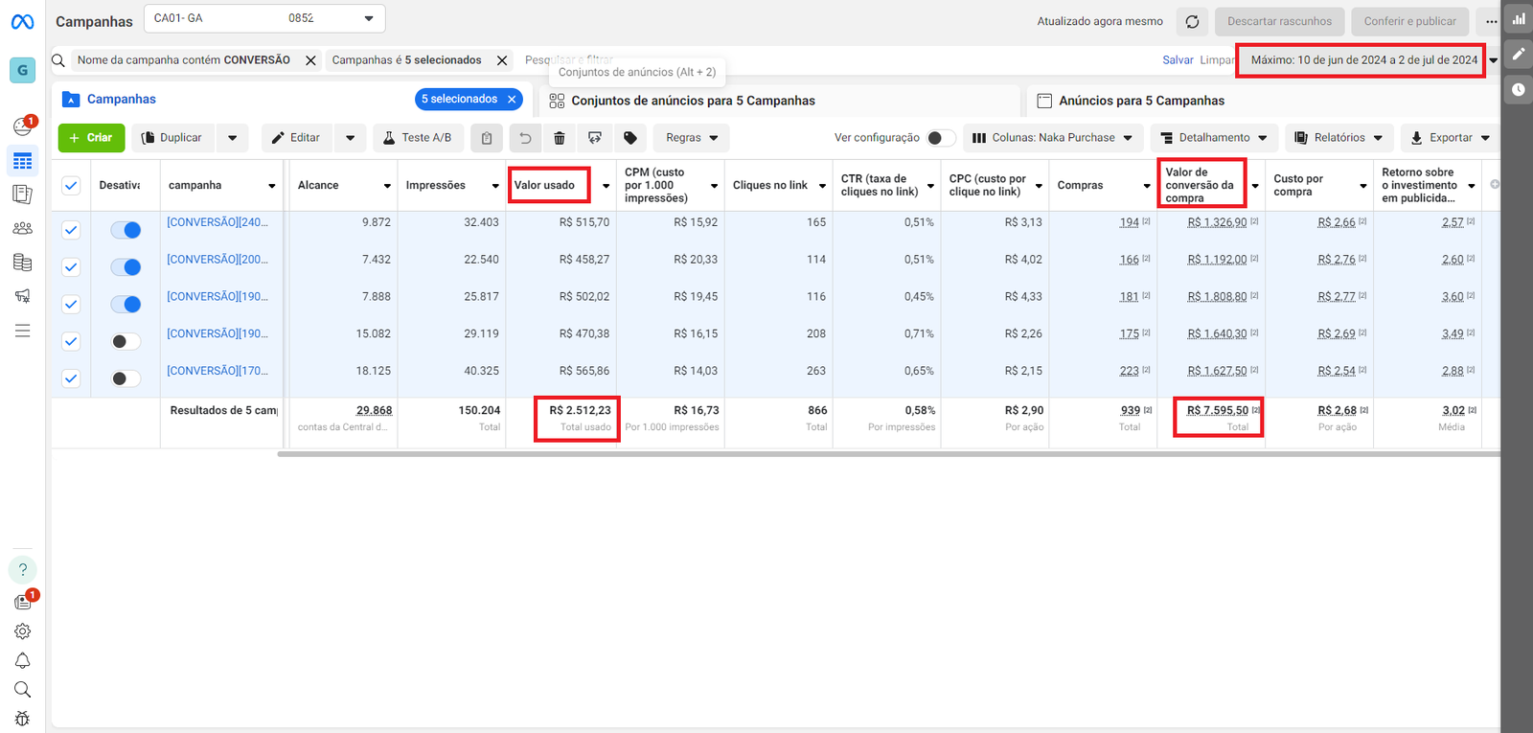This screenshot has height=733, width=1533.
Task: Open the date range selector
Action: point(1364,60)
